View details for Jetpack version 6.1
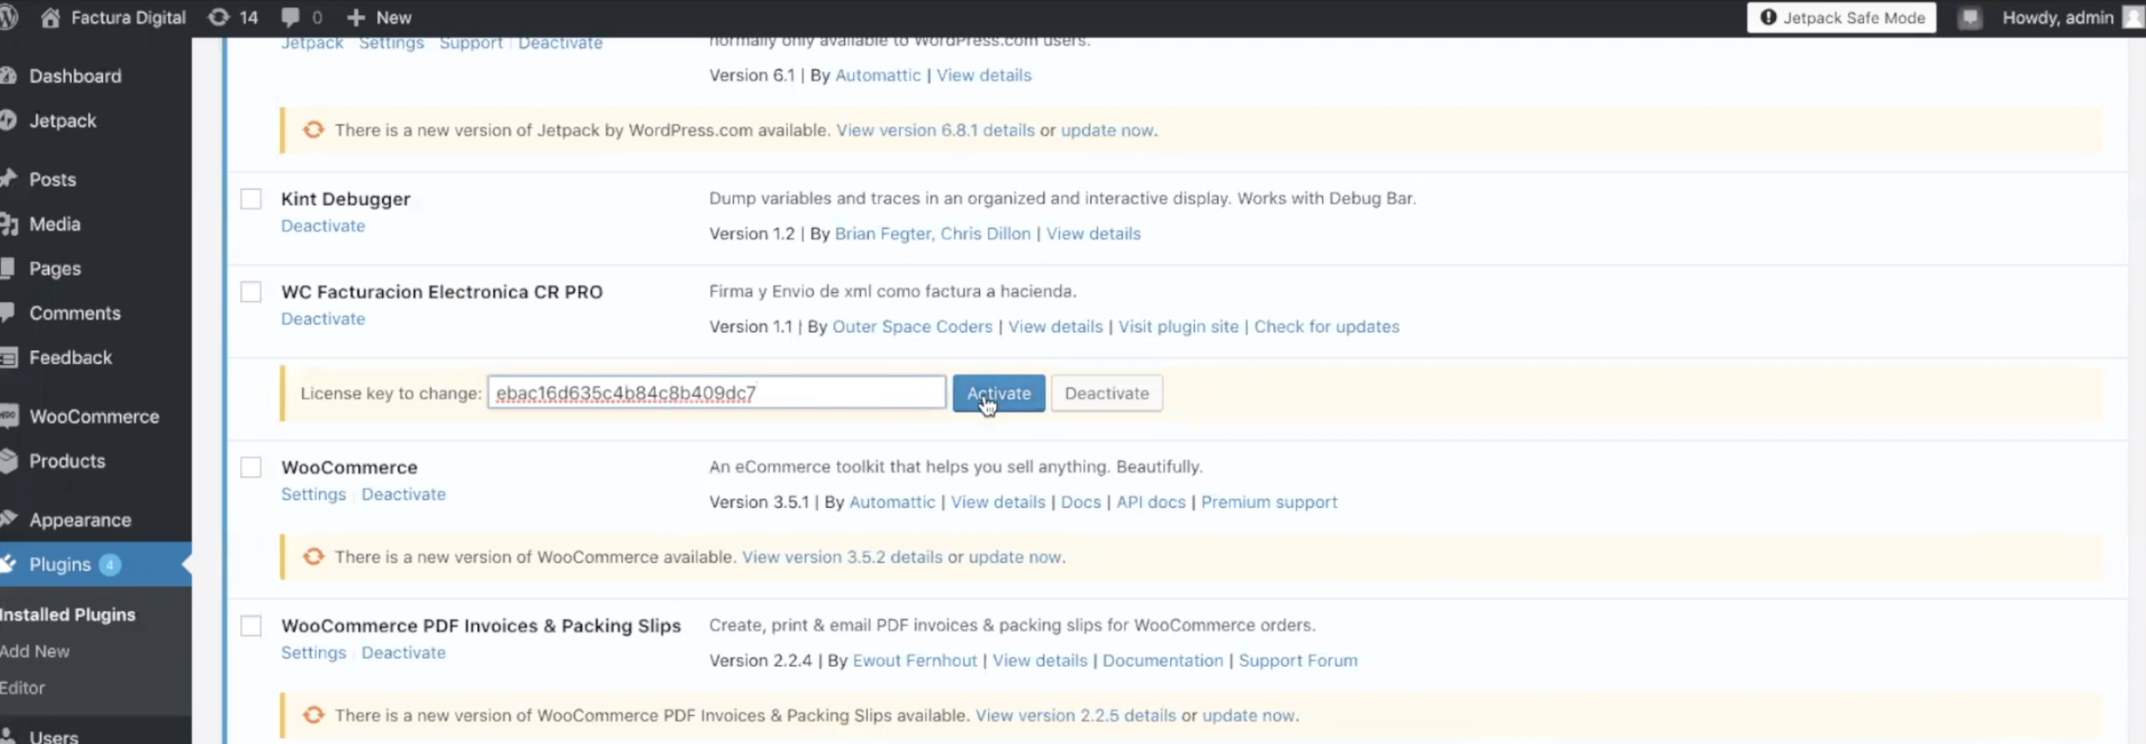 (984, 76)
